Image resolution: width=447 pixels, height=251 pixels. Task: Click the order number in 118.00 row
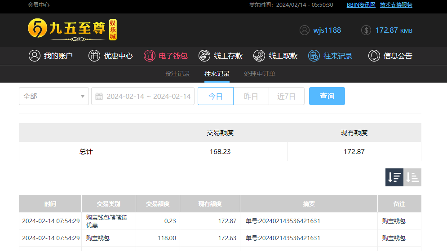click(283, 238)
